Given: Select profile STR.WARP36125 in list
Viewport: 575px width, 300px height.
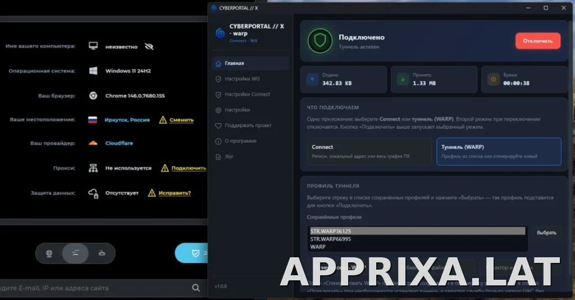Looking at the screenshot, I should click(417, 231).
